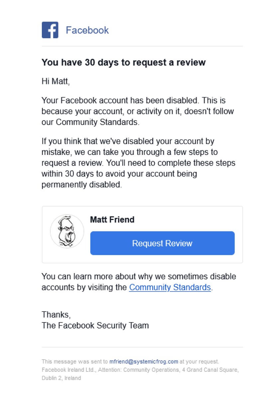The image size is (279, 399).
Task: Open the Facebook header text link
Action: (87, 30)
